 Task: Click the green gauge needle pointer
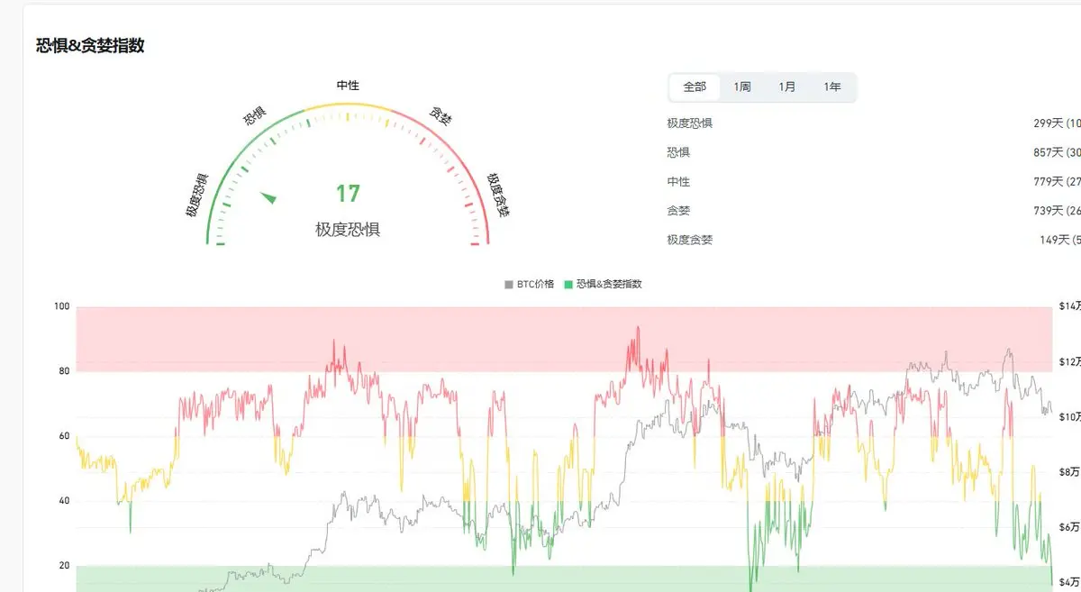tap(269, 197)
